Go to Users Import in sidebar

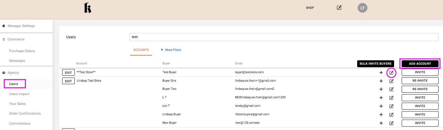click(19, 94)
